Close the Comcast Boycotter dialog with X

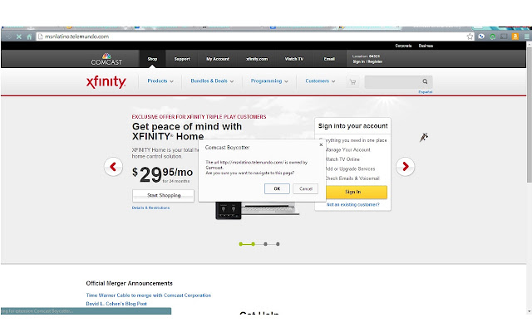pos(321,144)
